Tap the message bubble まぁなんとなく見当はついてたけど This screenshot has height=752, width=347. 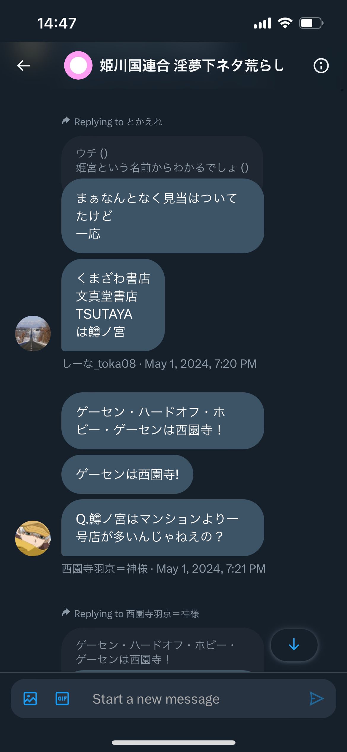(x=163, y=216)
